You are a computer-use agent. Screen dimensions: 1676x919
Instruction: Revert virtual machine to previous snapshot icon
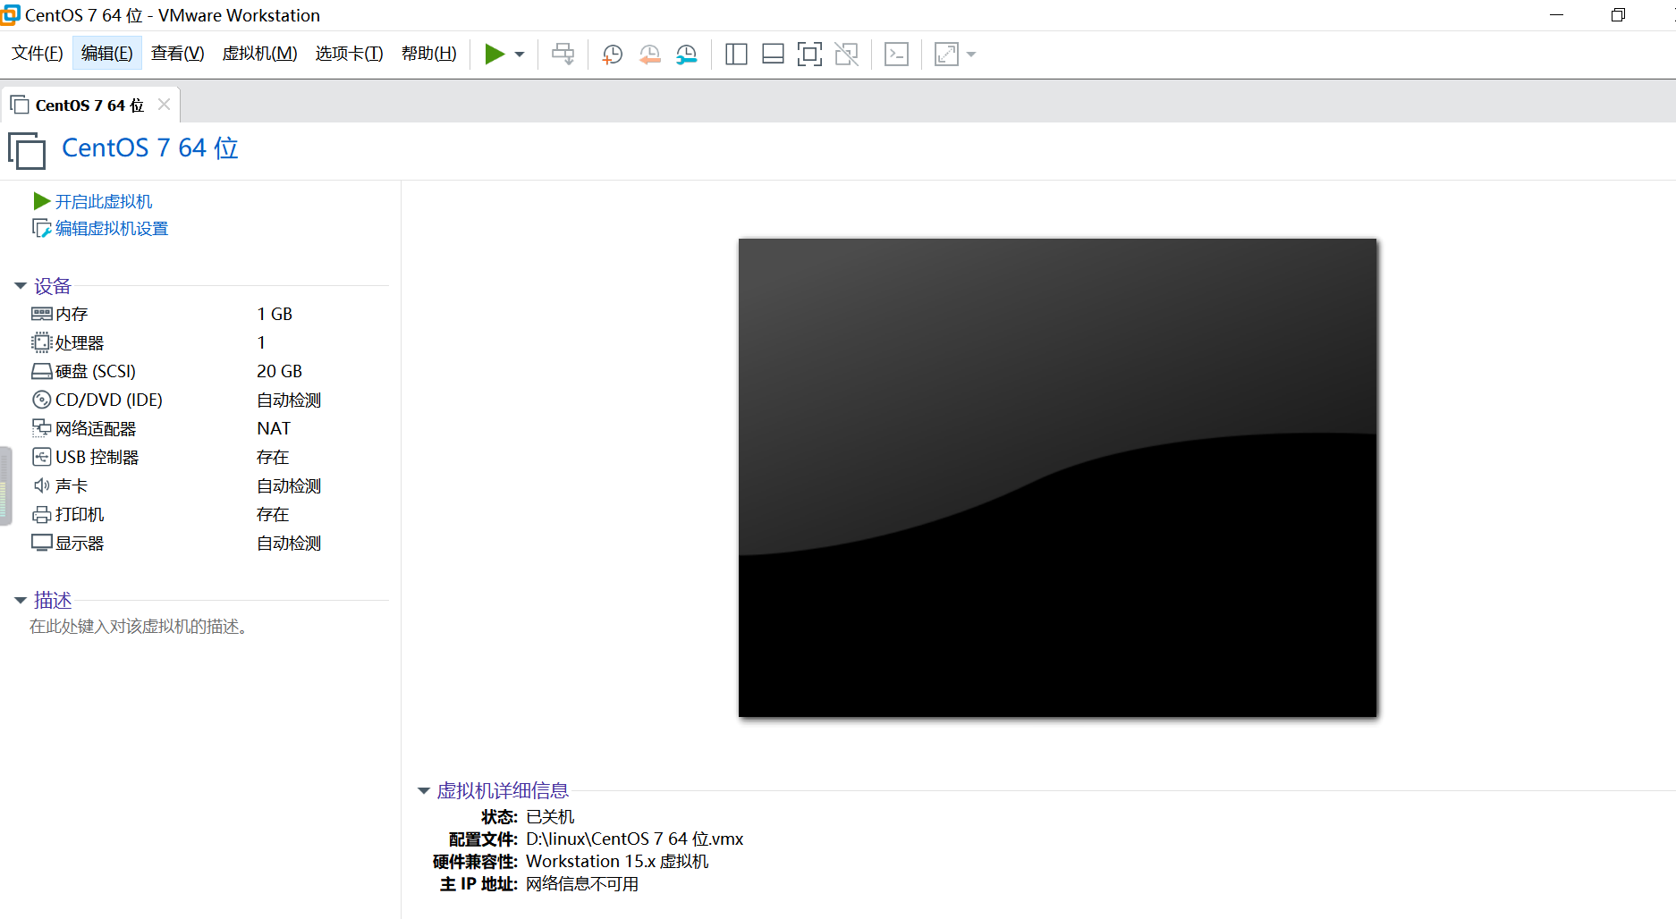[650, 55]
